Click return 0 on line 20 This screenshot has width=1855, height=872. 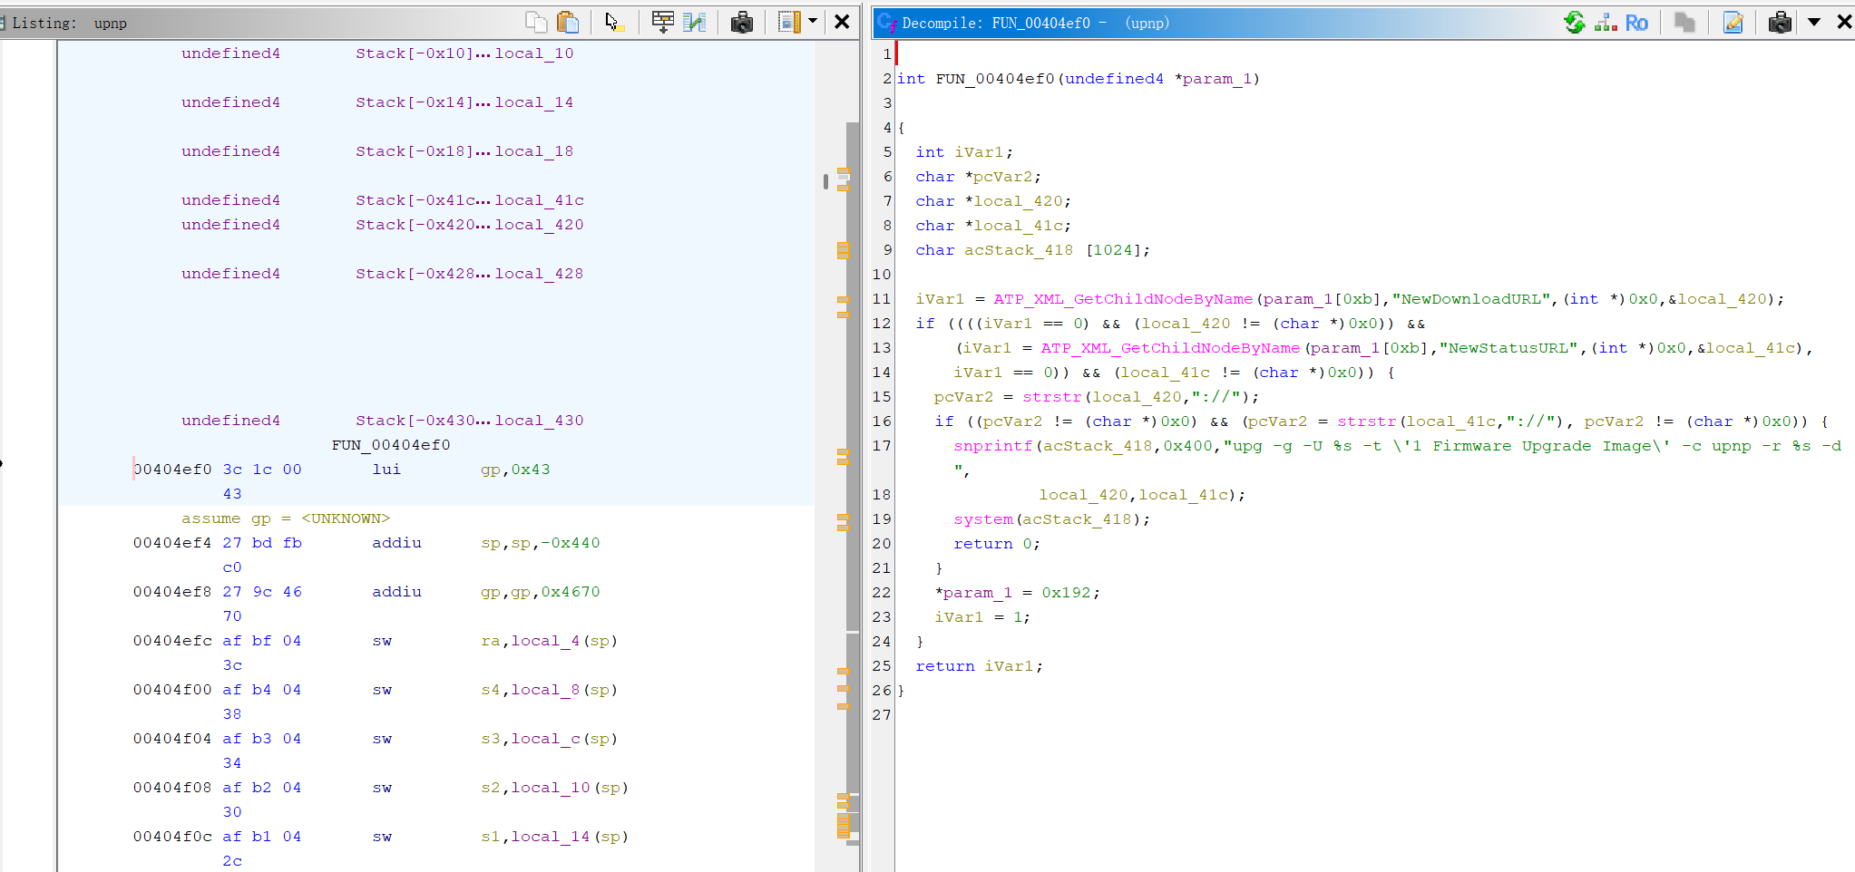997,543
